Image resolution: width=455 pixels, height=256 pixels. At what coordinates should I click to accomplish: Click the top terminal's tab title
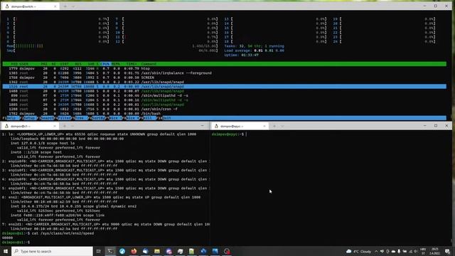(x=23, y=6)
